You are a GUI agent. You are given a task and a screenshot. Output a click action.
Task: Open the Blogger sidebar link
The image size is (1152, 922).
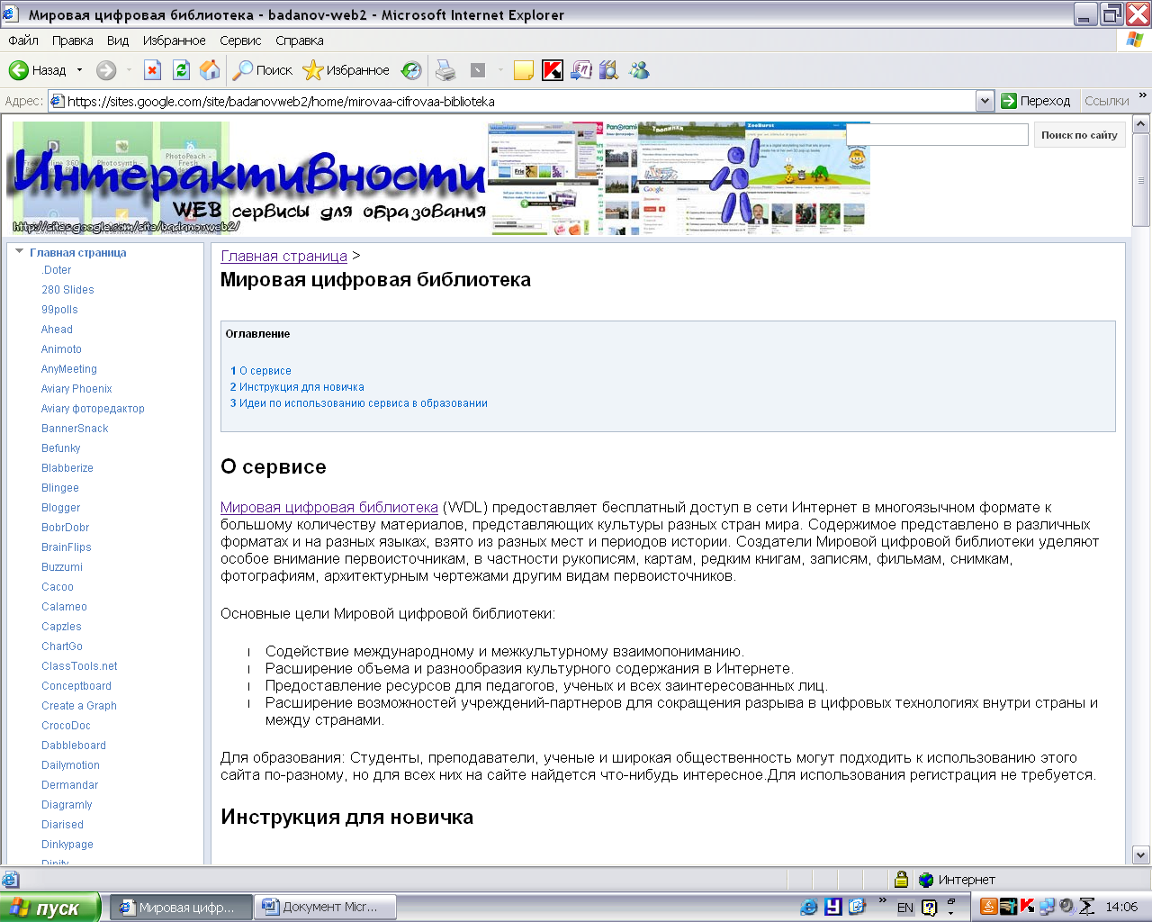[60, 508]
